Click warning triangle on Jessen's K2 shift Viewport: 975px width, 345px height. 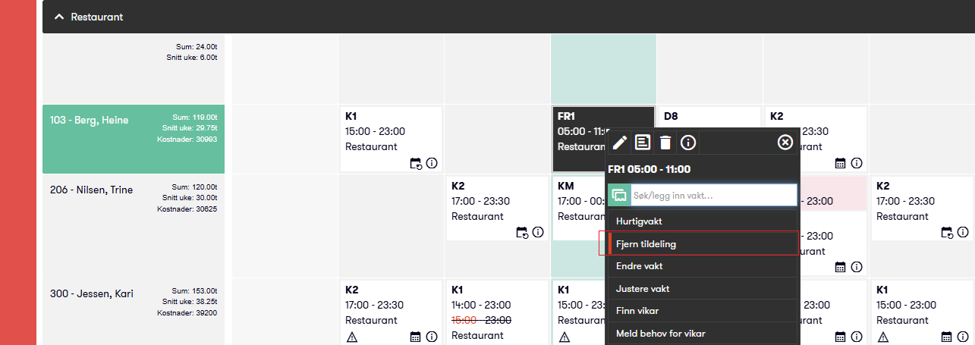352,337
